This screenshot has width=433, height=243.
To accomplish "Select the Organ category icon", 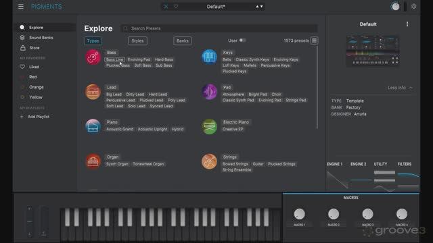I will (93, 161).
